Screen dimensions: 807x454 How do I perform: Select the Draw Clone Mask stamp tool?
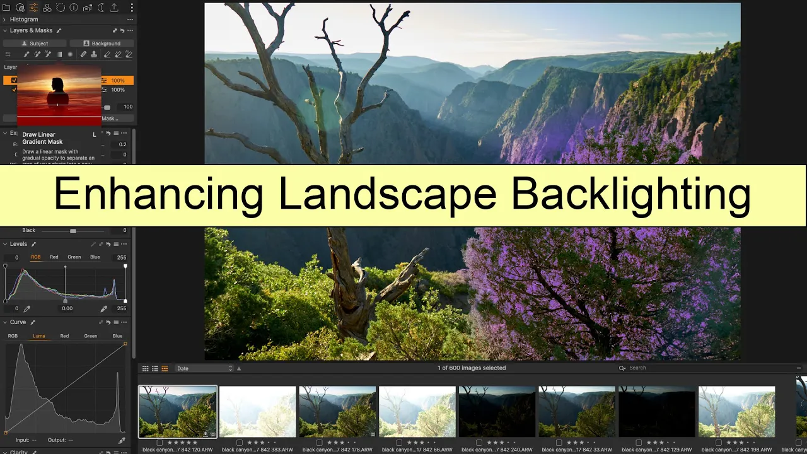(x=94, y=54)
